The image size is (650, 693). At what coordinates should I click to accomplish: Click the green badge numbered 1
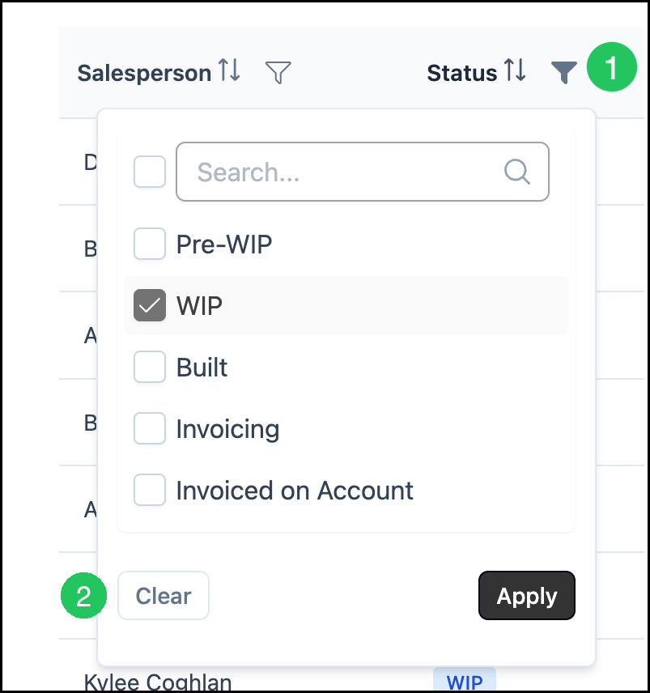tap(612, 67)
